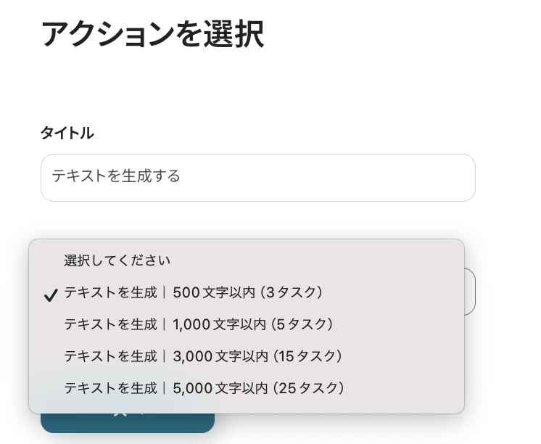Click テキストを生成 in the 1,000文字 row
This screenshot has width=541, height=444.
[110, 324]
